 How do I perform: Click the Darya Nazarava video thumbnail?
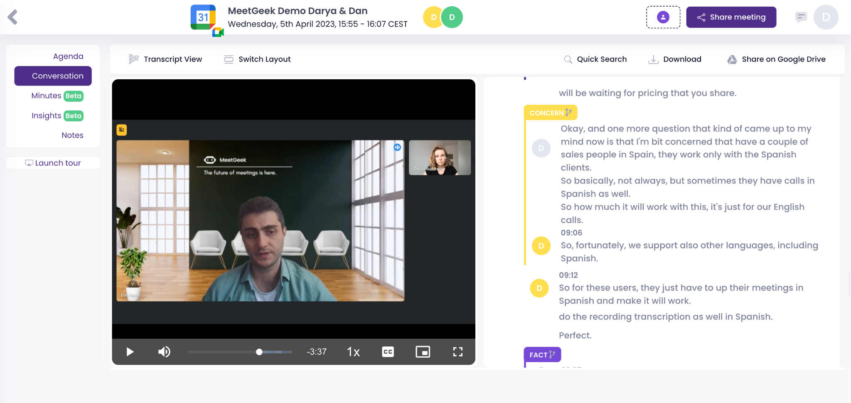[440, 157]
